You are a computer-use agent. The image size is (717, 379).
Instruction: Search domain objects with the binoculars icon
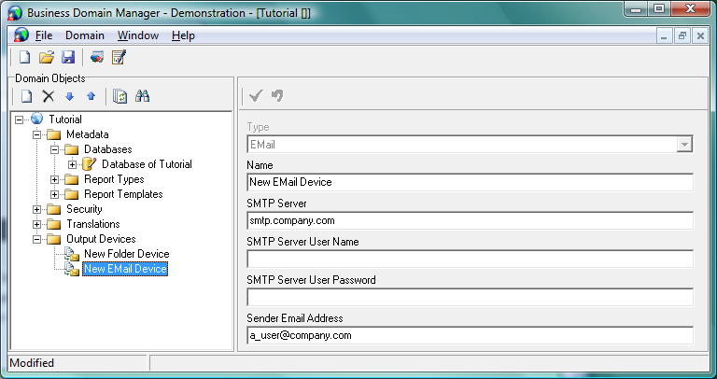pyautogui.click(x=143, y=96)
